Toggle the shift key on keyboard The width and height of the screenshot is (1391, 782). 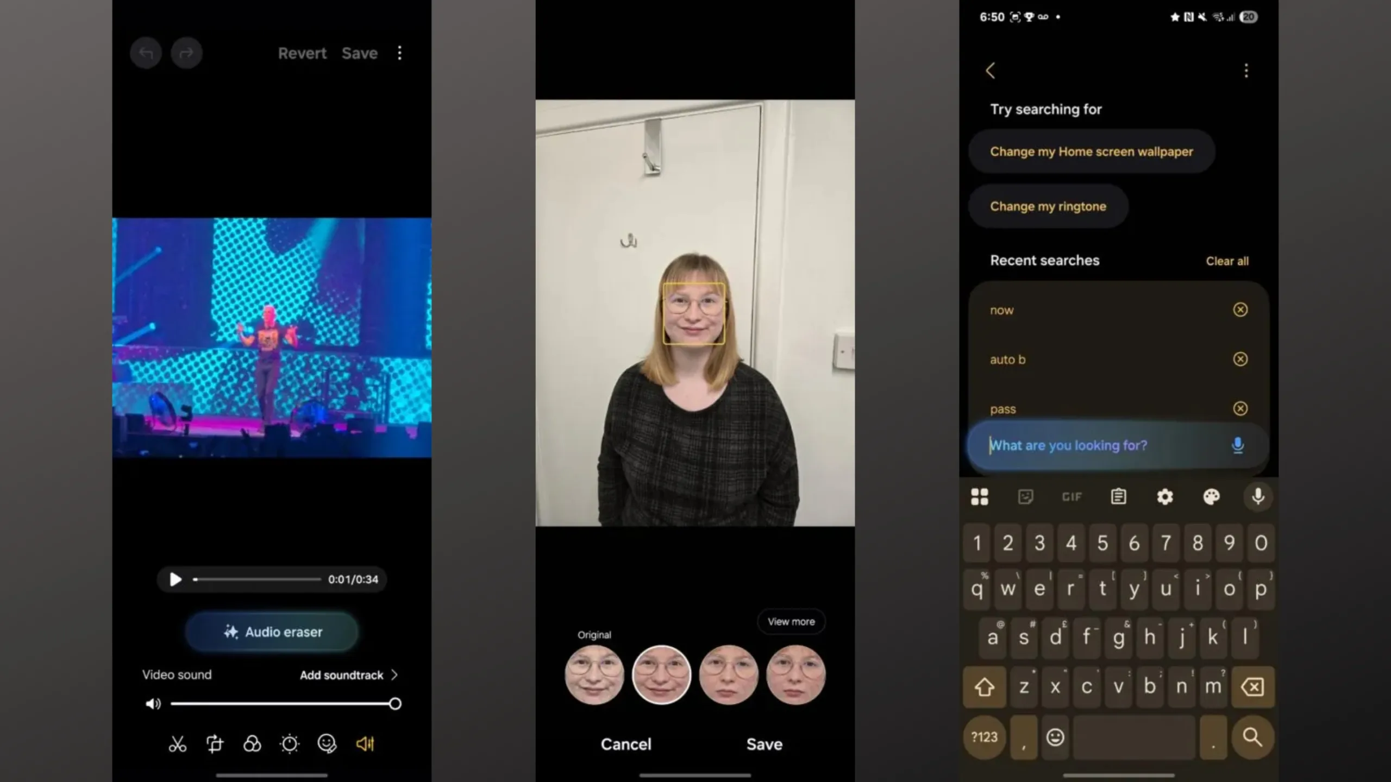pos(985,687)
